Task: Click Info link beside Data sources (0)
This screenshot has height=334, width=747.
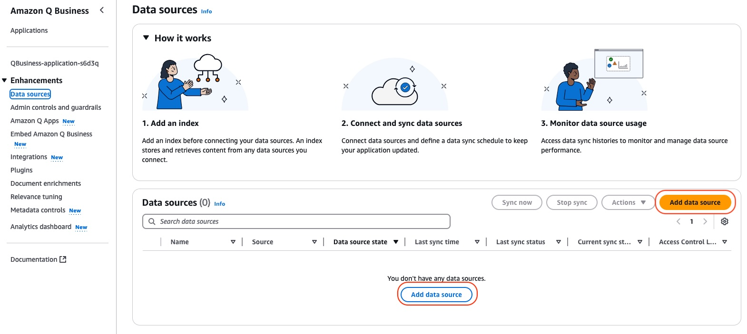Action: coord(219,204)
